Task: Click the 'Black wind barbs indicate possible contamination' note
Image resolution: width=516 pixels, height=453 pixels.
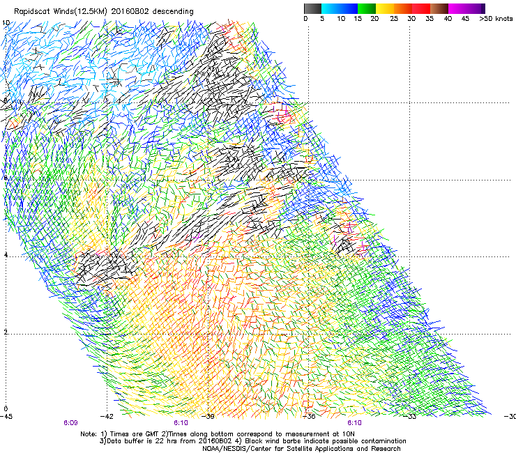Action: pyautogui.click(x=326, y=441)
